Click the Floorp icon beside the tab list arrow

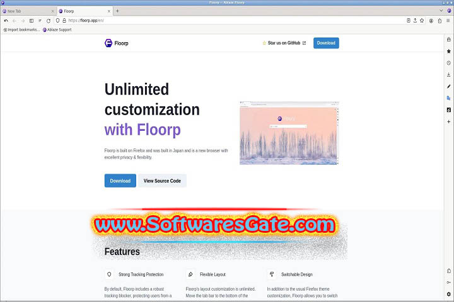(449, 11)
